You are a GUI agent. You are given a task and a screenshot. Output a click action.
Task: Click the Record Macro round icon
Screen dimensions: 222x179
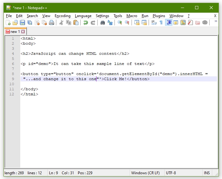click(x=205, y=23)
